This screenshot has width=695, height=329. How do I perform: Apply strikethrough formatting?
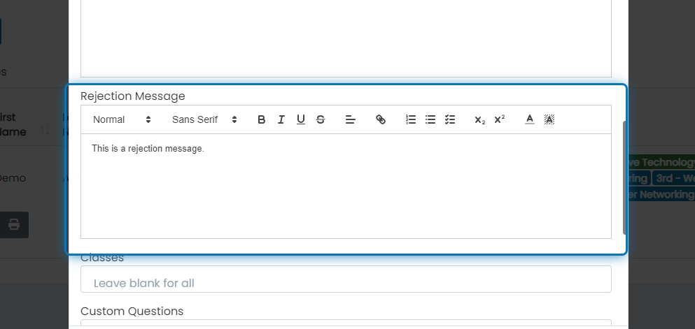pos(321,119)
